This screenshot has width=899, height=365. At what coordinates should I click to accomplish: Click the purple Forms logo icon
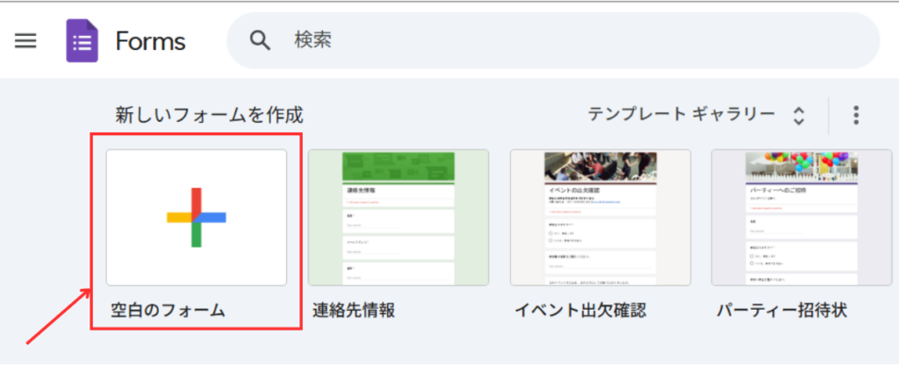click(x=82, y=41)
